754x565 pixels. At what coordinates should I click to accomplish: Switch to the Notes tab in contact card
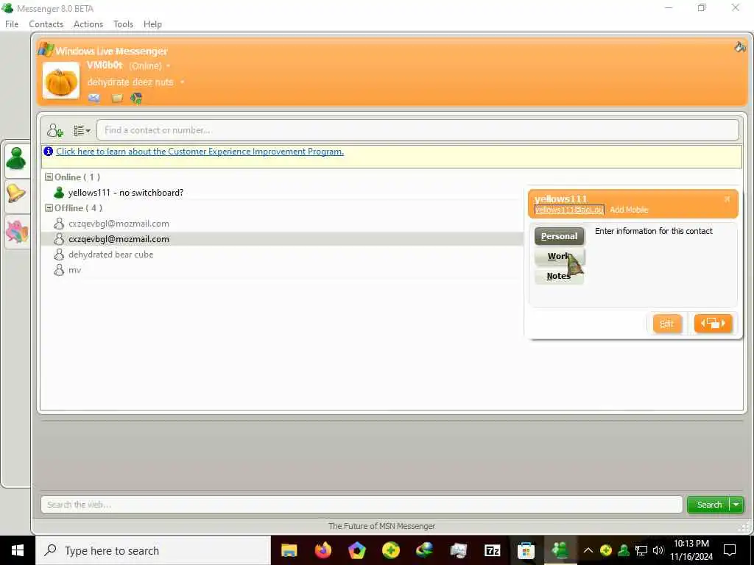(x=560, y=277)
